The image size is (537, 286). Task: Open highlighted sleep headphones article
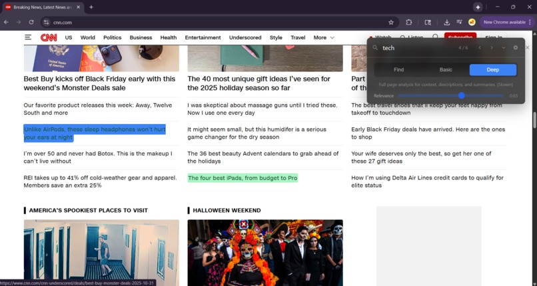point(95,133)
